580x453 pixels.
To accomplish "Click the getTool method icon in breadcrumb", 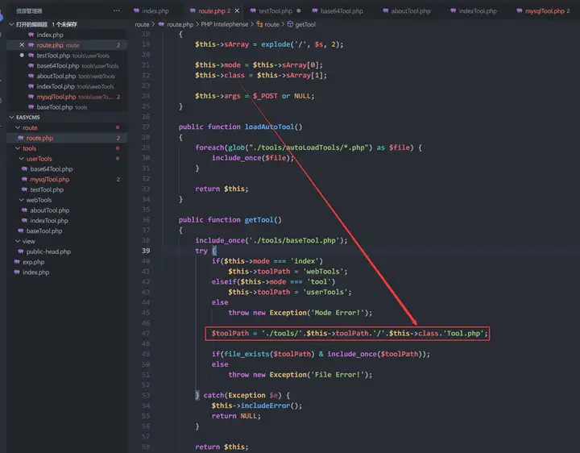I will click(290, 24).
